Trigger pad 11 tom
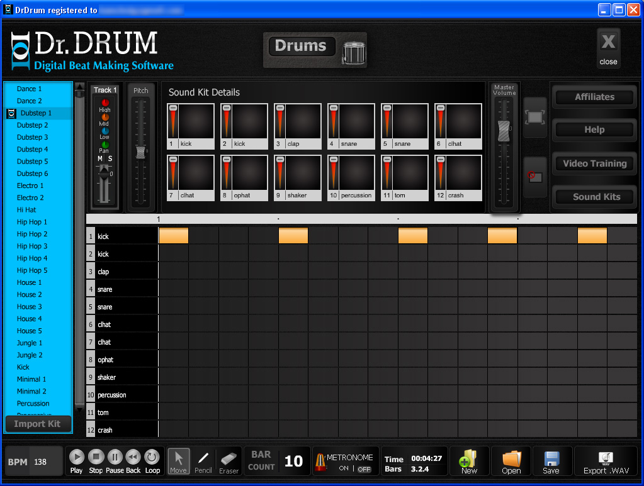The width and height of the screenshot is (644, 486). point(410,173)
